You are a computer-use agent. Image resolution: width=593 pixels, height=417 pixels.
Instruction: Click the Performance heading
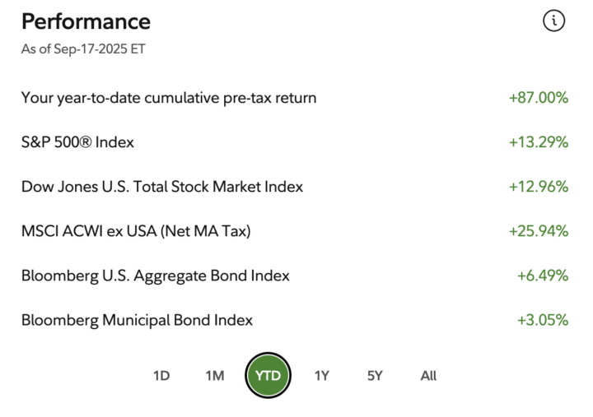(x=86, y=21)
